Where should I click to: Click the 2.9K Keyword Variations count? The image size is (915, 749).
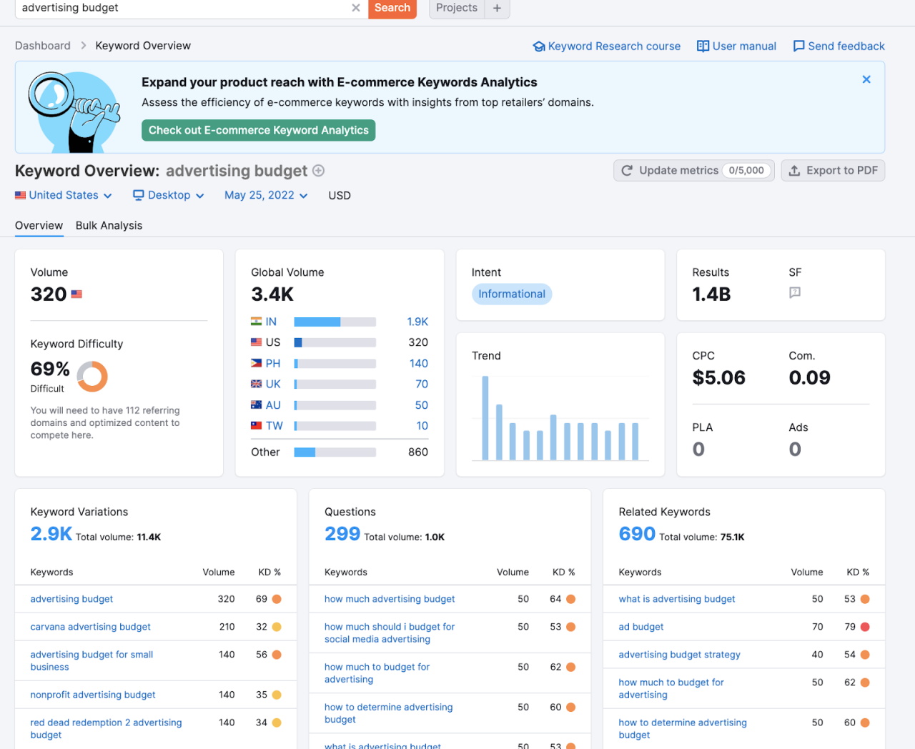51,534
